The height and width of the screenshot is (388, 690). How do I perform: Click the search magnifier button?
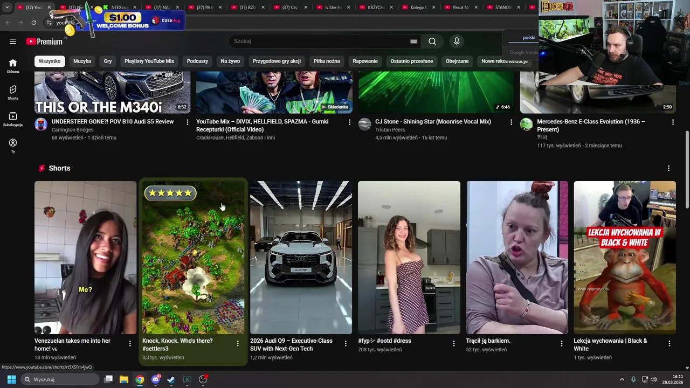[x=432, y=41]
